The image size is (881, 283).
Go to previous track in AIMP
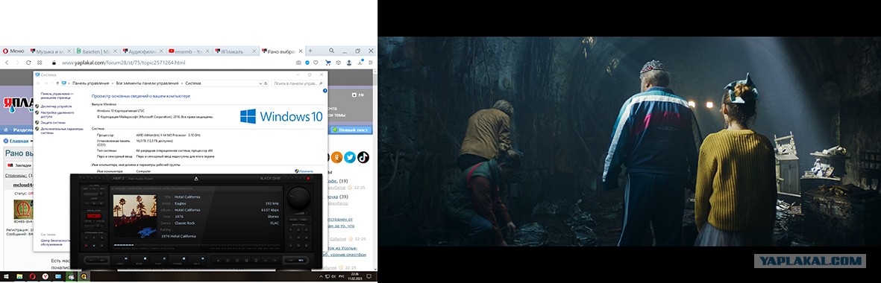pyautogui.click(x=120, y=260)
